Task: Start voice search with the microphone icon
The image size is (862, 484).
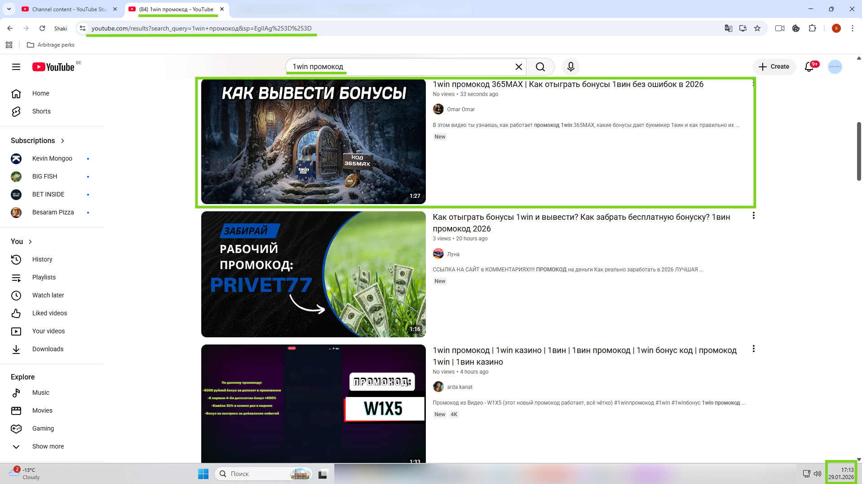Action: click(570, 67)
